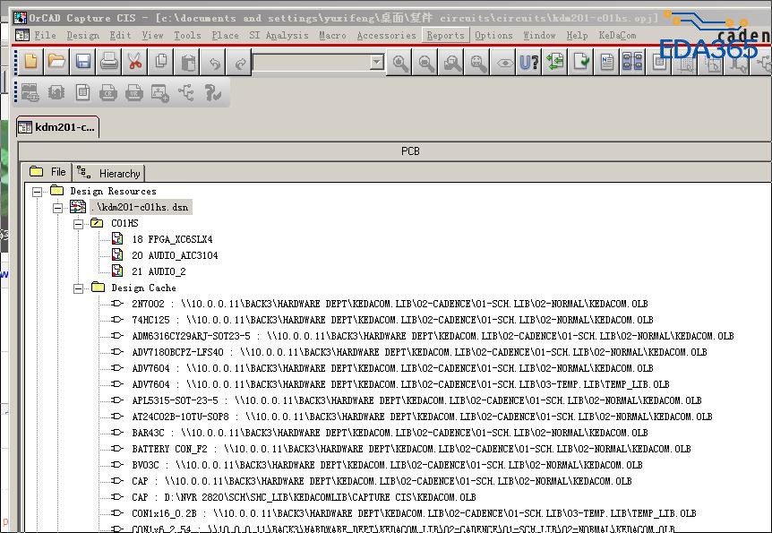Select the .\kdm201-c01hs.dsn design file

(142, 208)
